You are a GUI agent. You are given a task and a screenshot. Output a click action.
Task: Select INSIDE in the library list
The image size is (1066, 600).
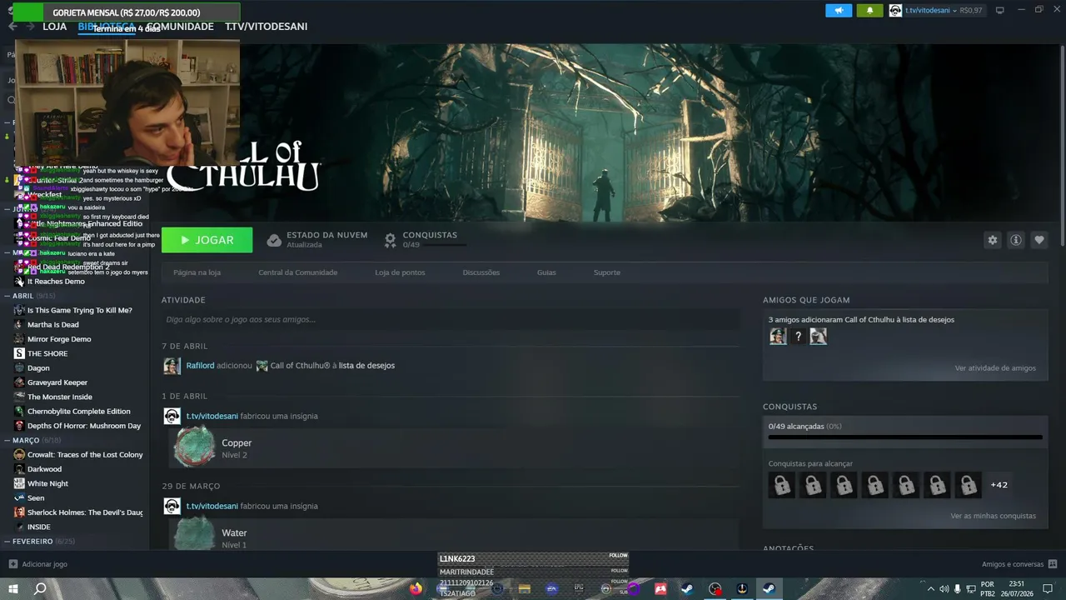tap(39, 527)
